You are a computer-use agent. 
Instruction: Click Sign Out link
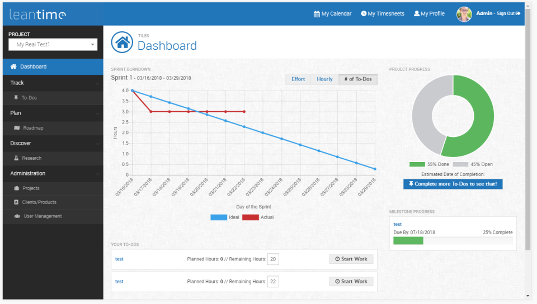point(508,13)
